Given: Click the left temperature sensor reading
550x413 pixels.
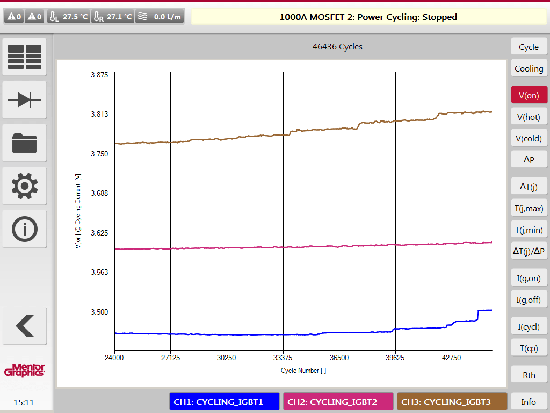Looking at the screenshot, I should tap(69, 17).
